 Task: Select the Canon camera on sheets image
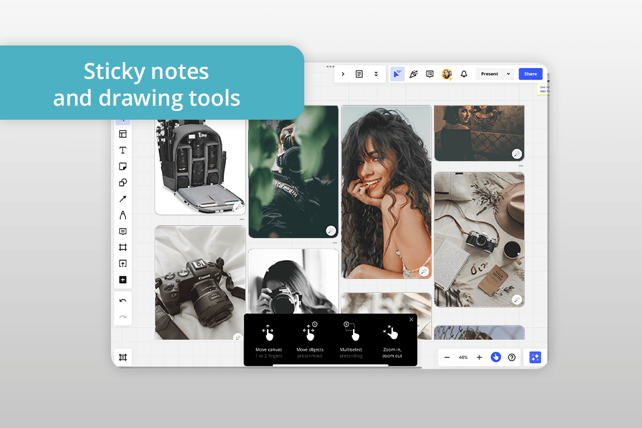point(200,283)
